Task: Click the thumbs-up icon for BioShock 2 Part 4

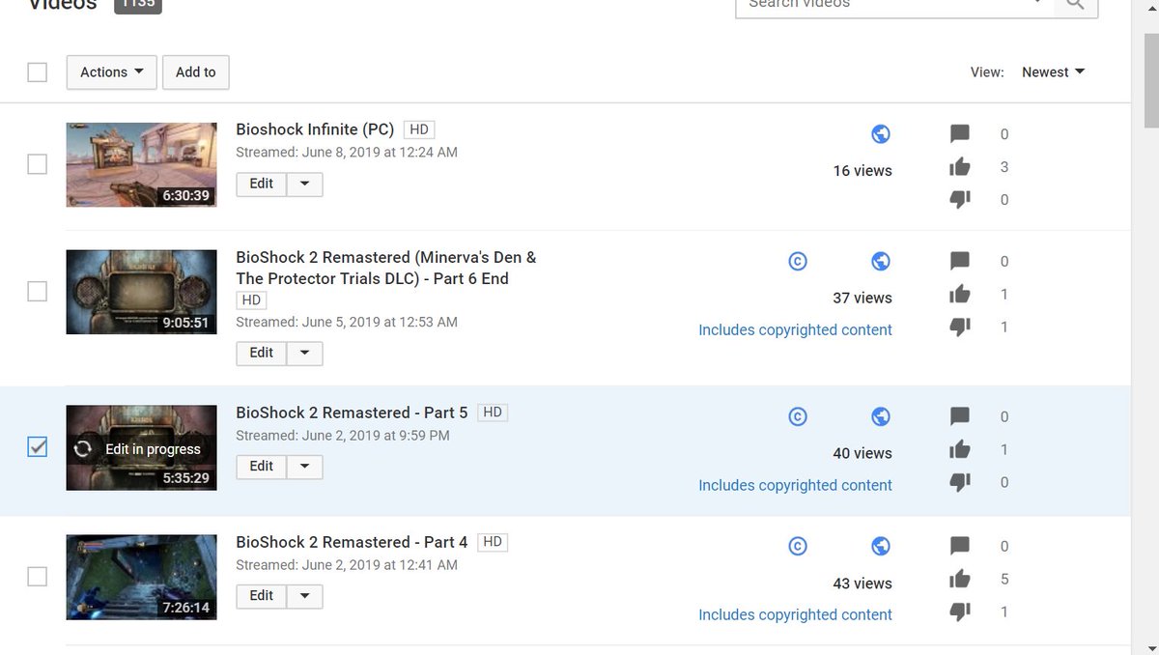Action: click(959, 579)
